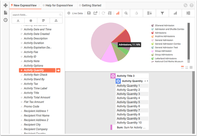The image size is (197, 136).
Task: Click the data grid vertical scrollbar
Action: coord(193,102)
